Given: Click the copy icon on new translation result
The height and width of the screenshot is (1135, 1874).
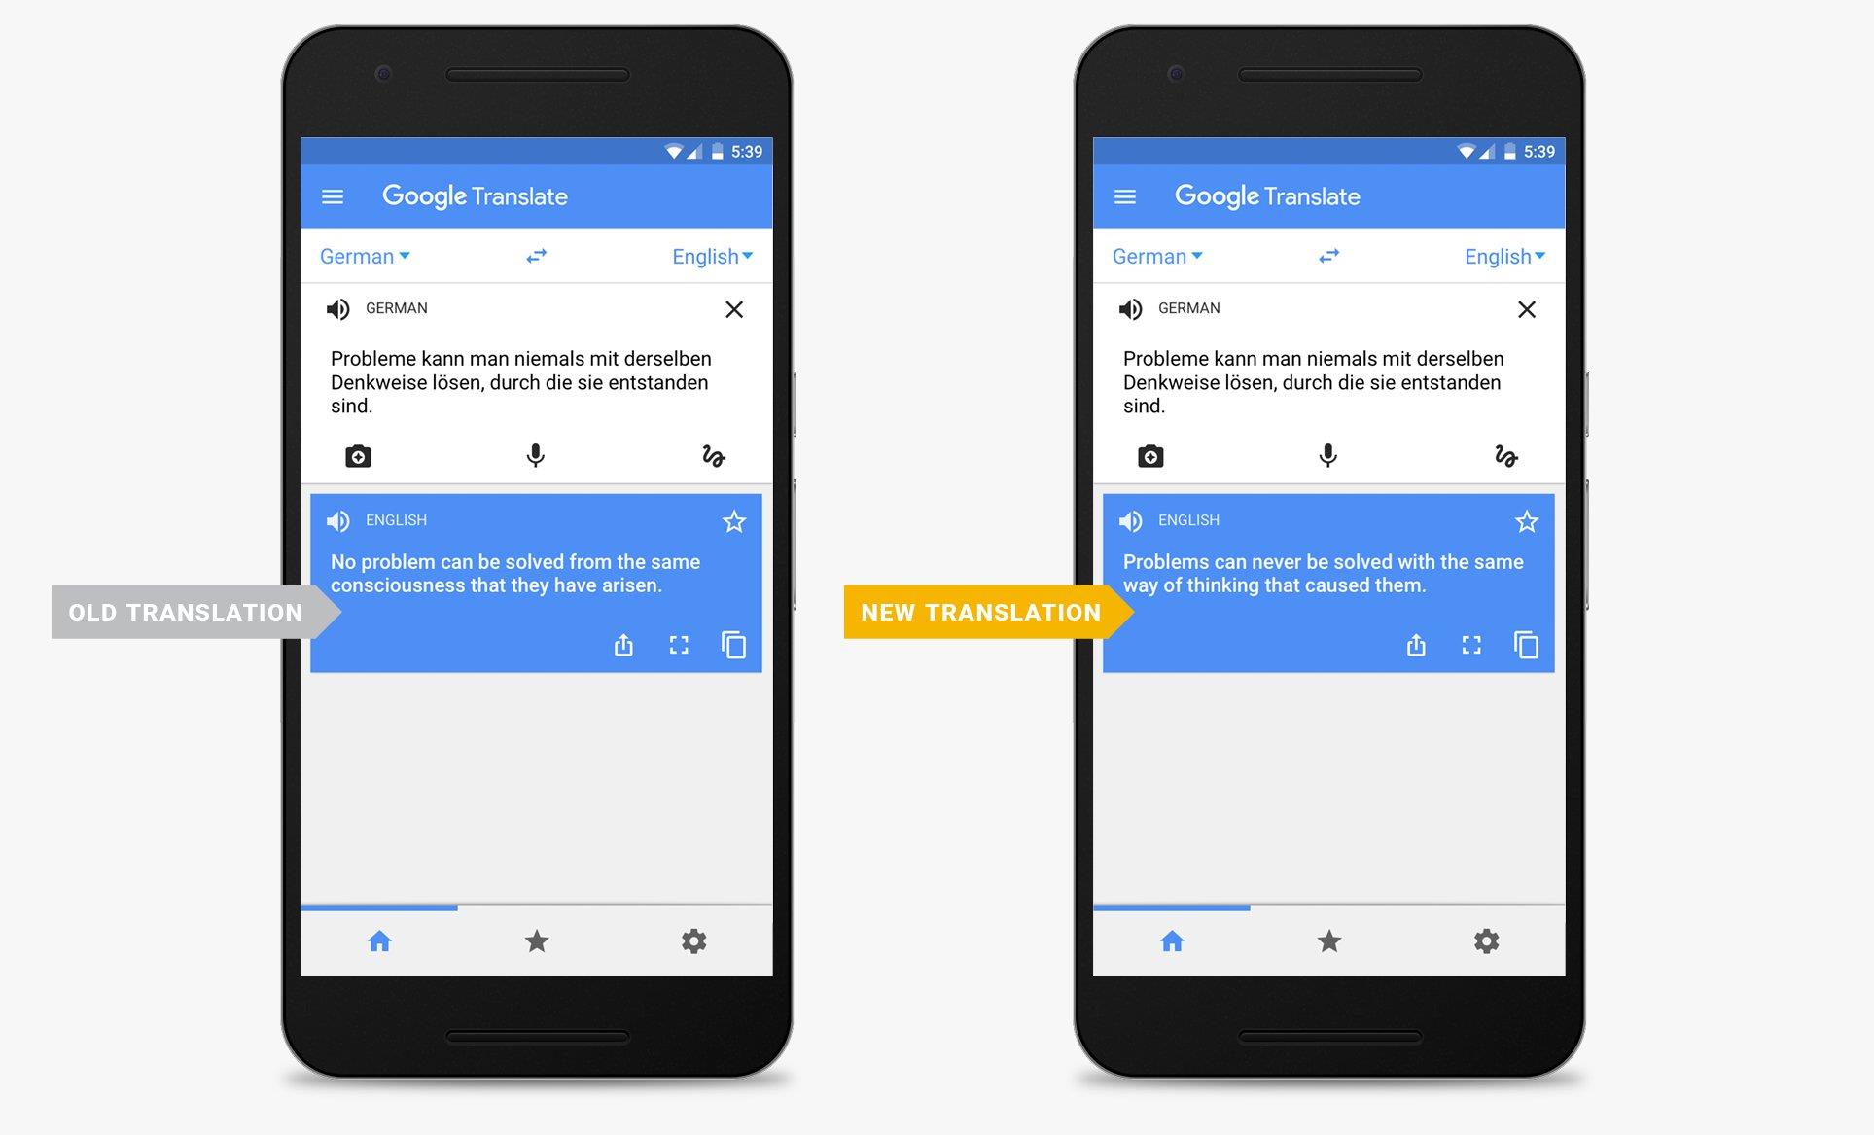Looking at the screenshot, I should click(x=1526, y=644).
